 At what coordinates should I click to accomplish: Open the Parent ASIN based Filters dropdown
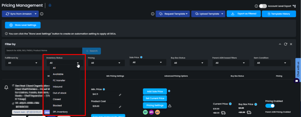click(x=231, y=63)
